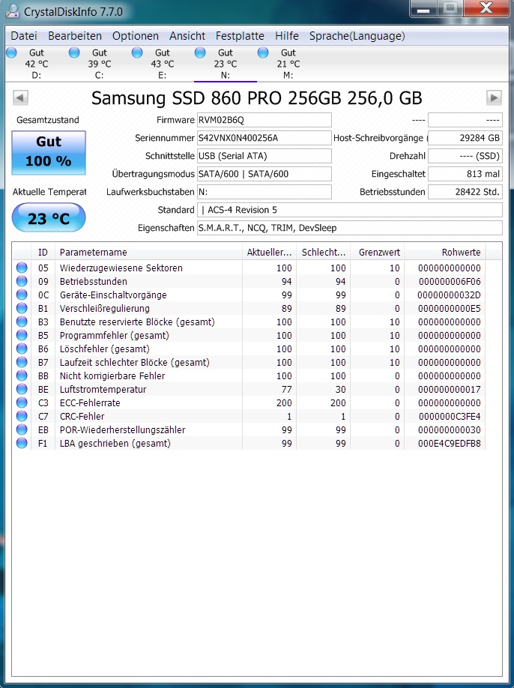Click the Firmware field RVM02B6Q
Viewport: 514px width, 688px height.
coord(264,120)
